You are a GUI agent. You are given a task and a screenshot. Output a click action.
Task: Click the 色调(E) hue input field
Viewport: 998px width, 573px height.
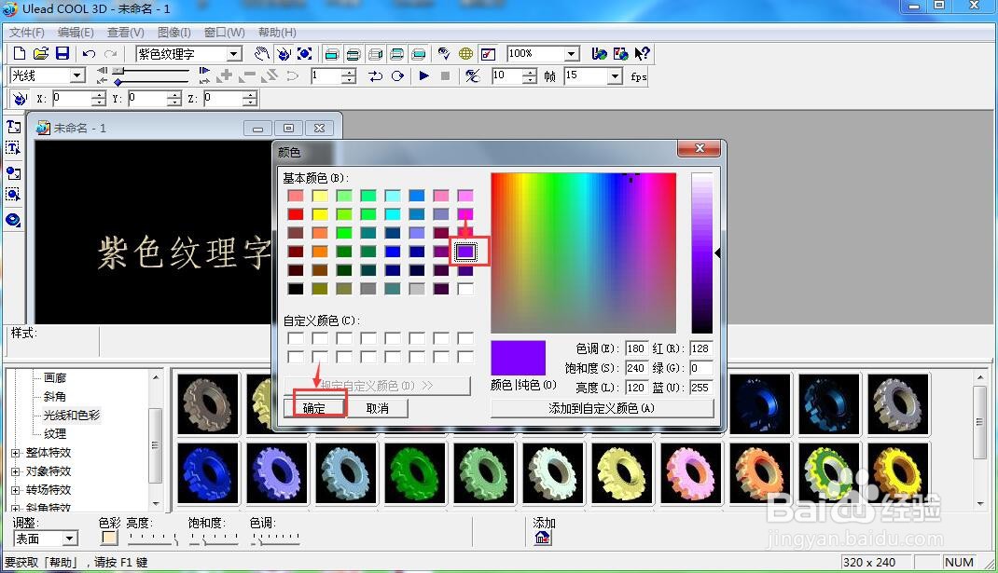point(636,348)
